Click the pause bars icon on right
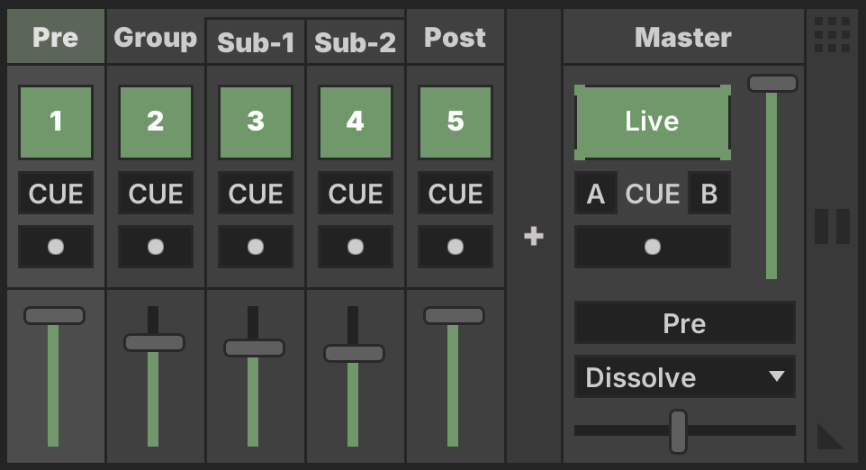The width and height of the screenshot is (866, 470). click(x=832, y=226)
